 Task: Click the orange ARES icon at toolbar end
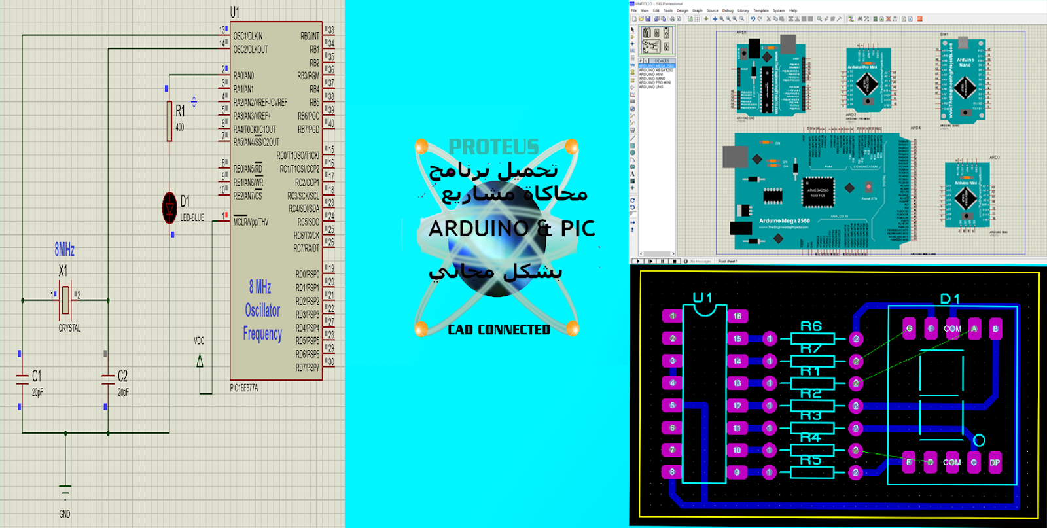pos(919,19)
